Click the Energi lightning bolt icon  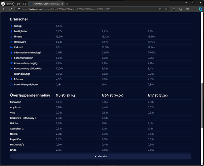(12, 26)
